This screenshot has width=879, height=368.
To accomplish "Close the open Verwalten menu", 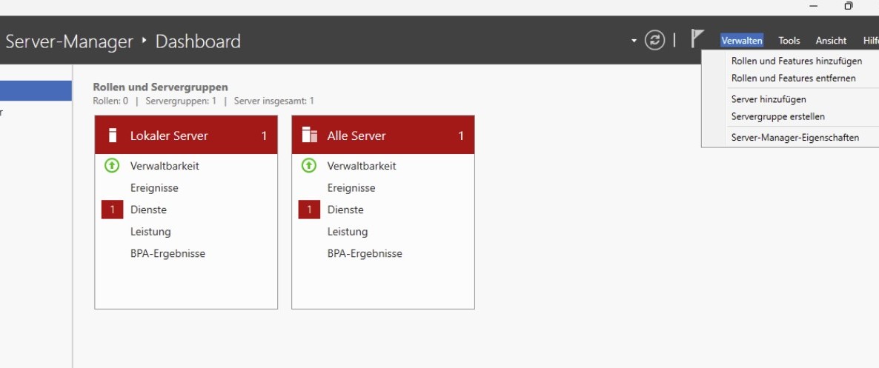I will [741, 41].
